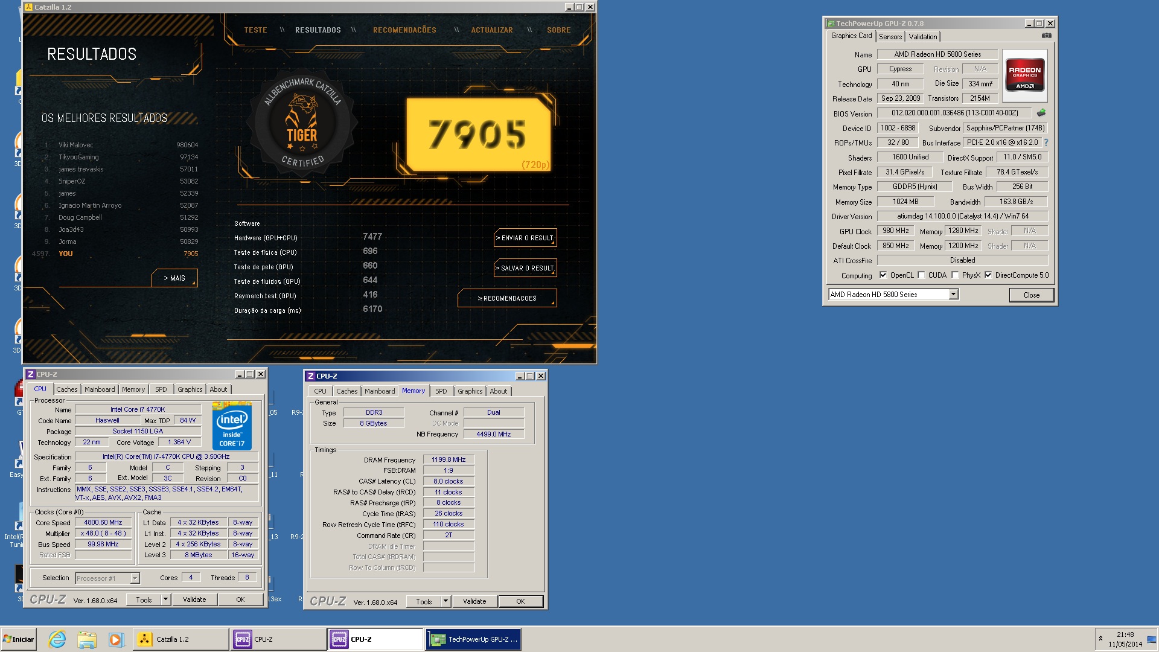This screenshot has width=1159, height=652.
Task: Click the Tiger Certified badge in Catzilla
Action: 302,123
